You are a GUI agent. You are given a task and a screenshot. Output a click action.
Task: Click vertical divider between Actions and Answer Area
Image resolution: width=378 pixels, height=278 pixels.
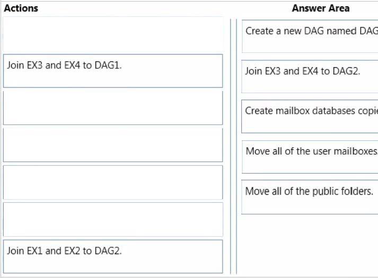(x=234, y=146)
